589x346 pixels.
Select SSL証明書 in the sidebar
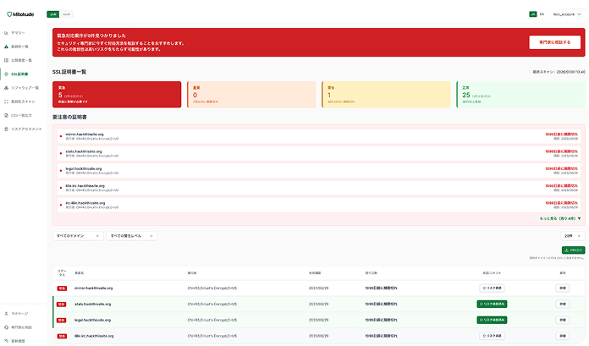[19, 74]
